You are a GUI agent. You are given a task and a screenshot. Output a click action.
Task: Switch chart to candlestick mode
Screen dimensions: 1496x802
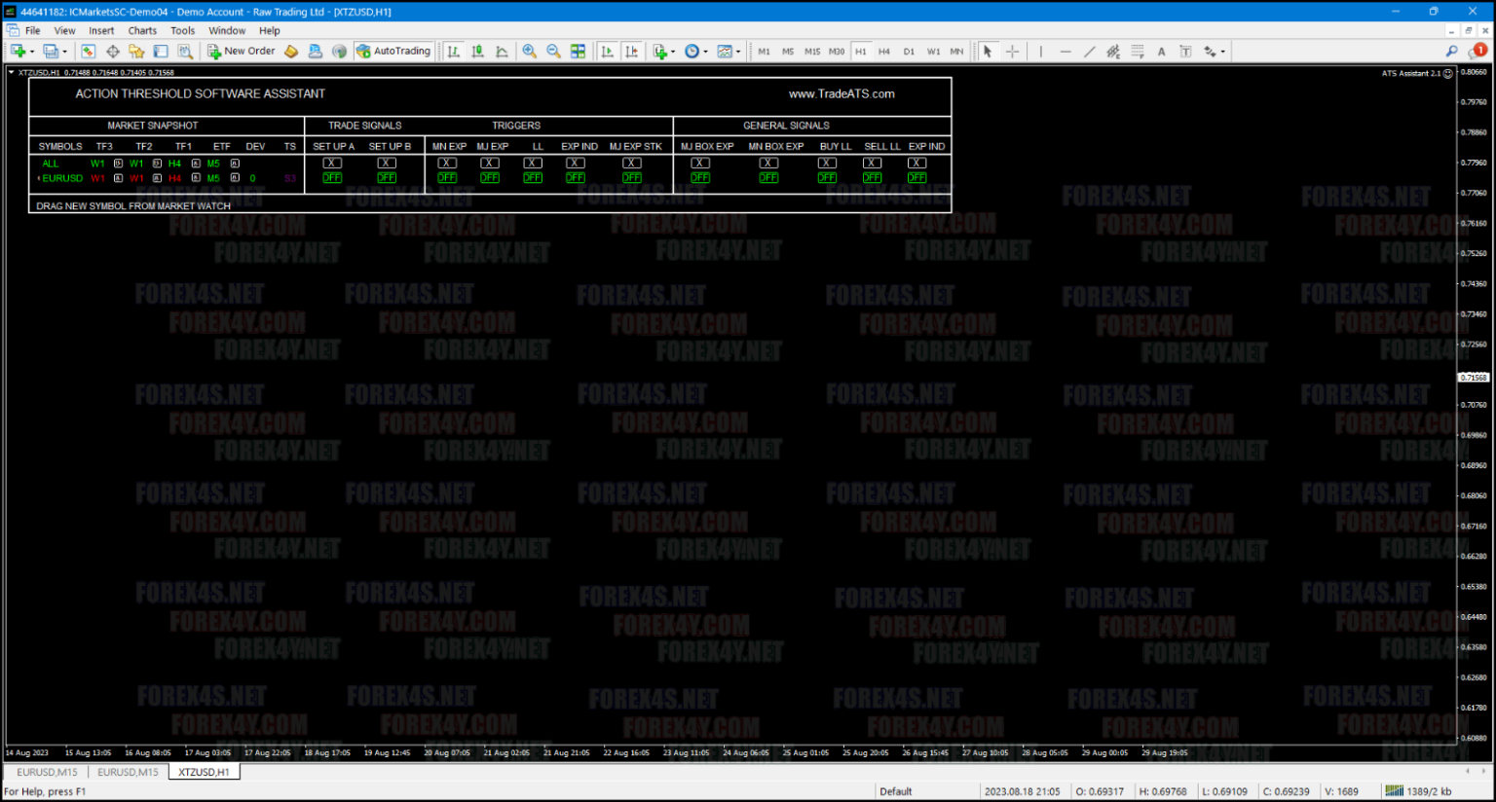click(x=478, y=52)
